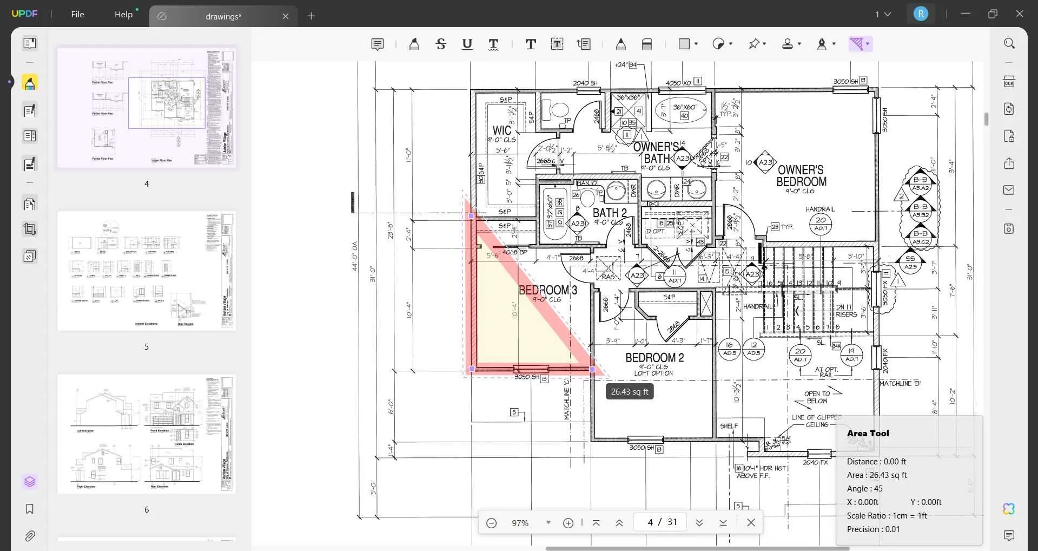Open the Help menu
This screenshot has width=1038, height=551.
click(x=123, y=14)
